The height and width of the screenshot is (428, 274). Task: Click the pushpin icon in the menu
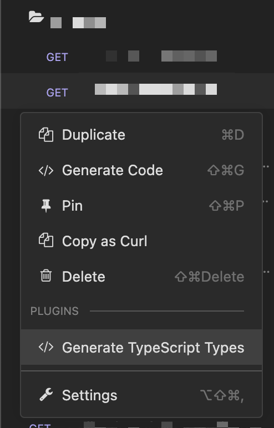coord(46,206)
